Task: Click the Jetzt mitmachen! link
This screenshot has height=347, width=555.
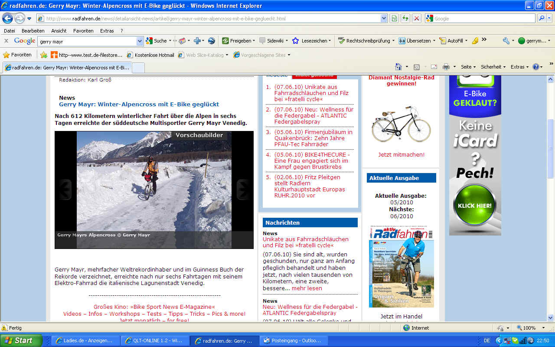Action: [401, 154]
